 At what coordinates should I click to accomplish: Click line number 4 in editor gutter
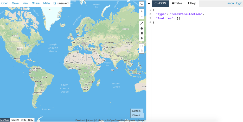(x=150, y=23)
